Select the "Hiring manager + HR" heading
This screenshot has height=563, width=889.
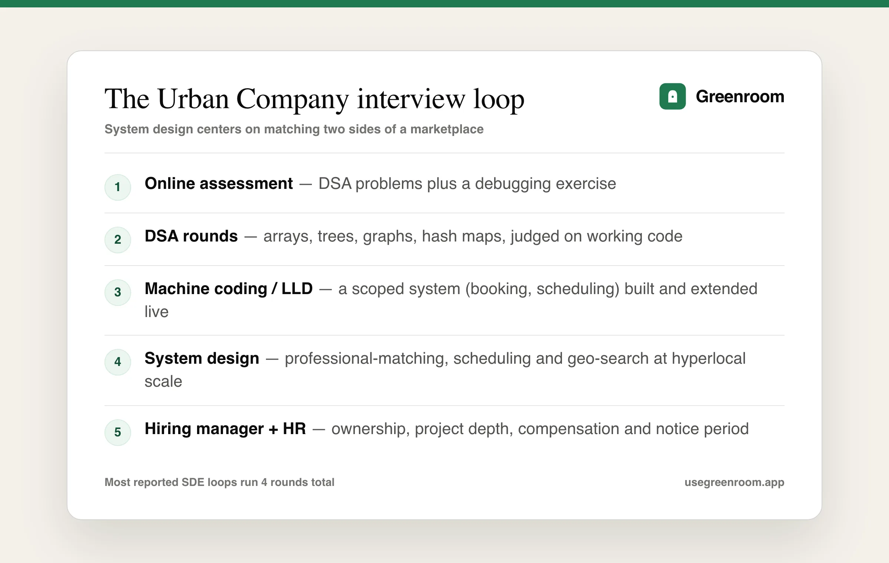[225, 429]
